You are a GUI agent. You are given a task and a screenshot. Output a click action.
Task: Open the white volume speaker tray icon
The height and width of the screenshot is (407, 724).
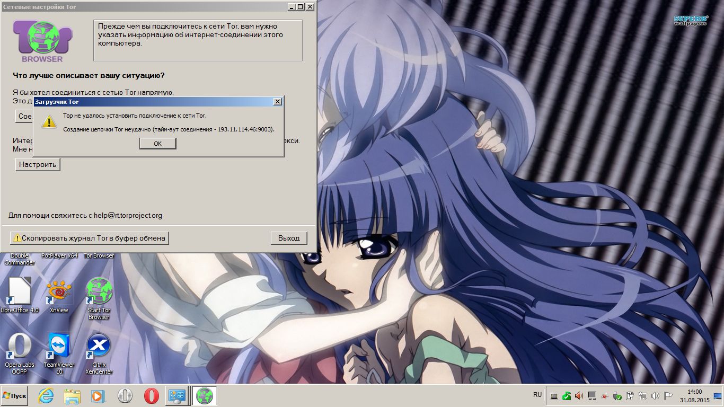(655, 396)
